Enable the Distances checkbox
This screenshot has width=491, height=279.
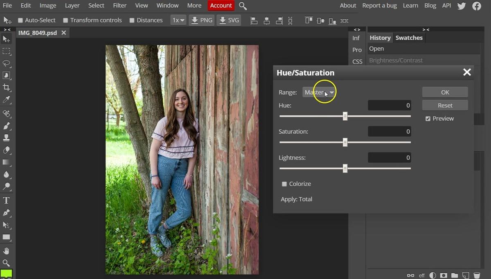pos(132,20)
